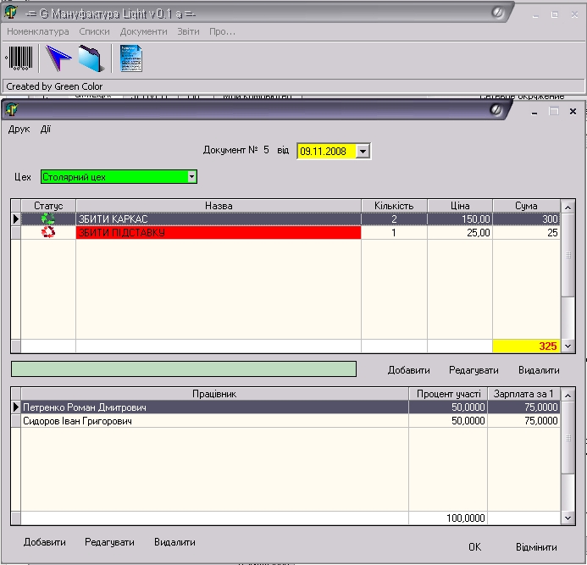Open the Про... menu
The image size is (587, 565).
tap(223, 32)
